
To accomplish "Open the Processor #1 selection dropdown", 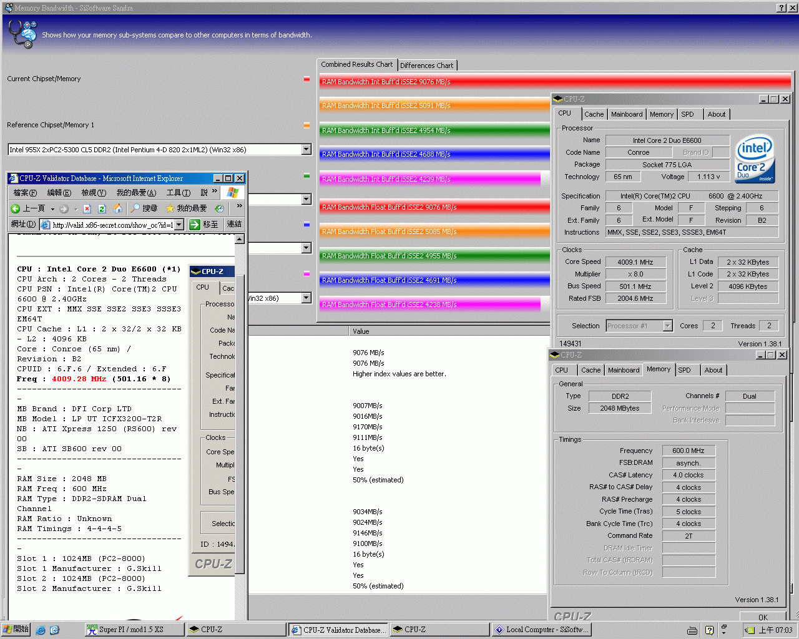I will click(667, 326).
